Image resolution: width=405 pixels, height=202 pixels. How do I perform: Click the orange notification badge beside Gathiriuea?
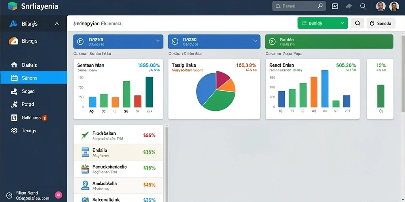pyautogui.click(x=44, y=118)
